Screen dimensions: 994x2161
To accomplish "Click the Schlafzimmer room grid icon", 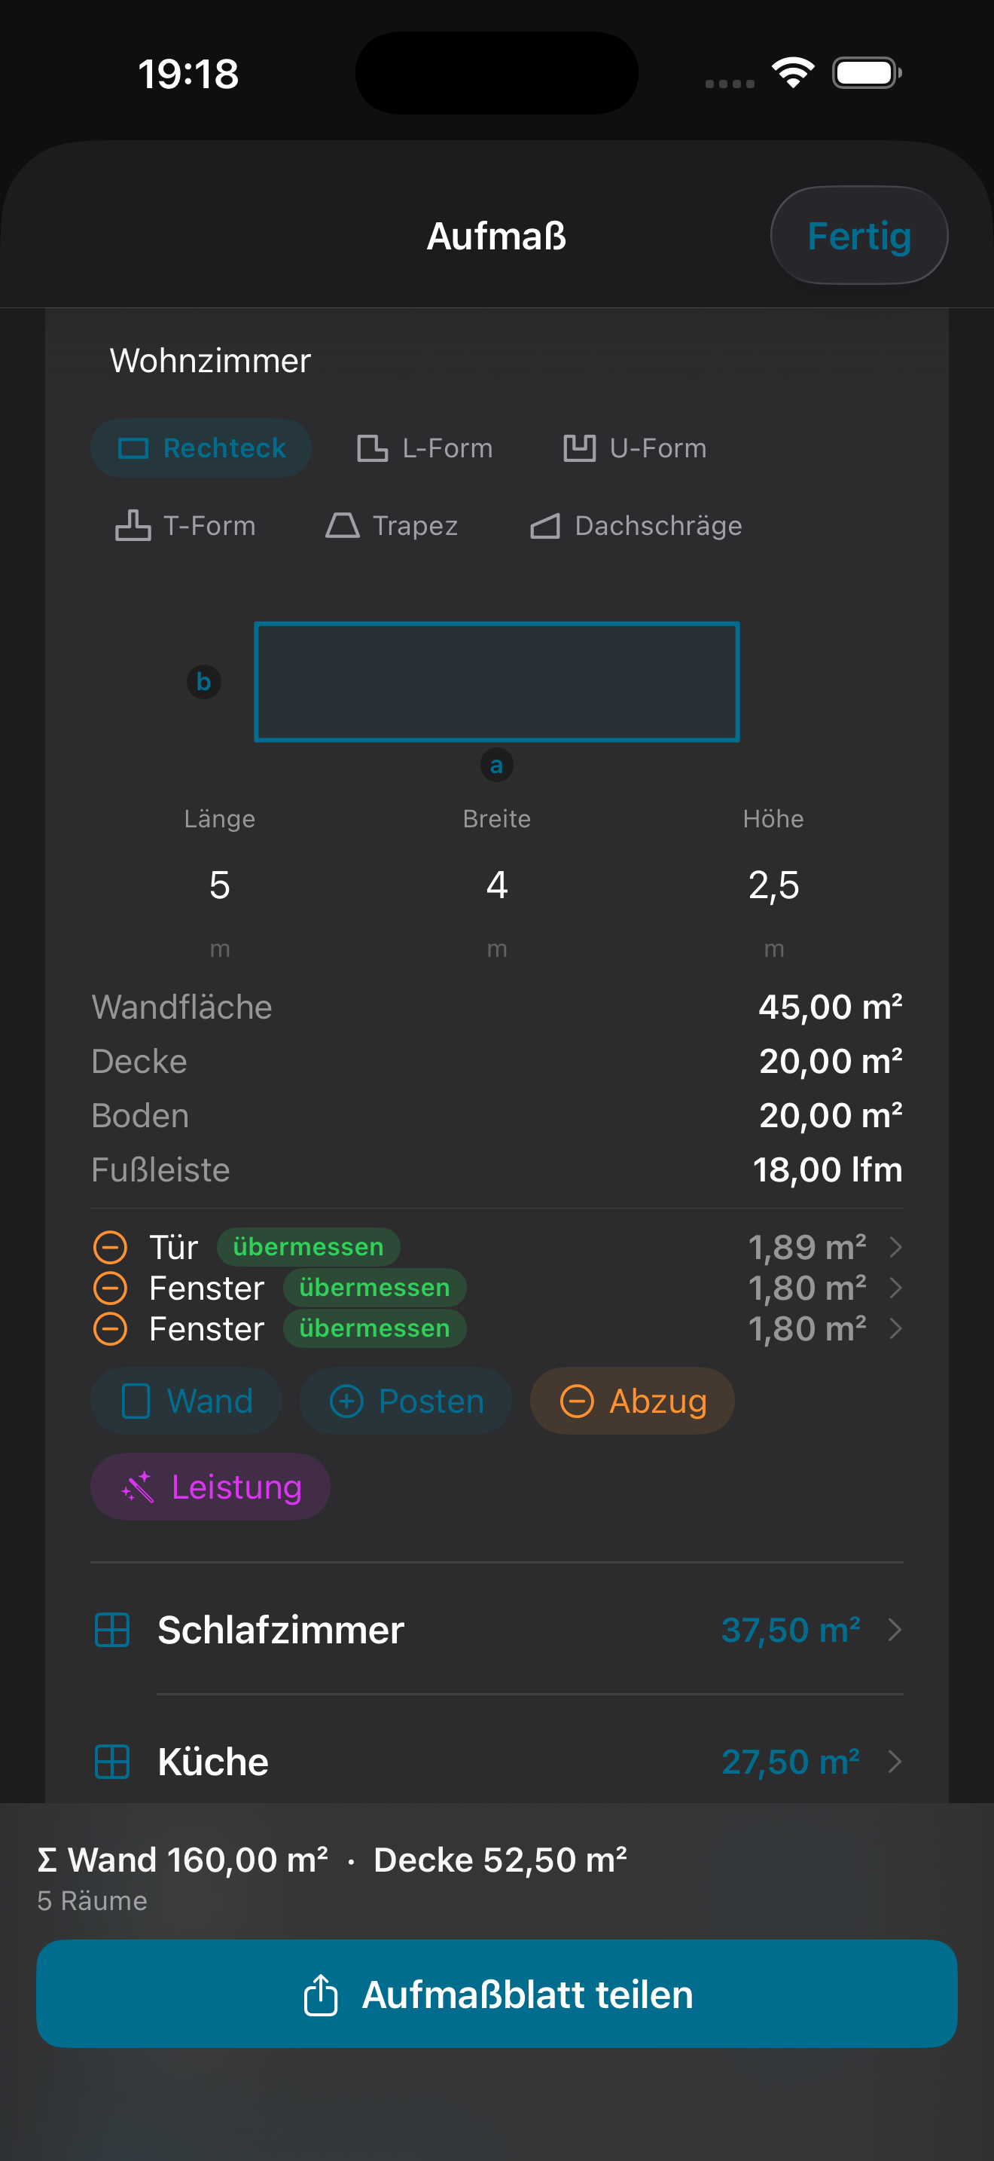I will 112,1630.
